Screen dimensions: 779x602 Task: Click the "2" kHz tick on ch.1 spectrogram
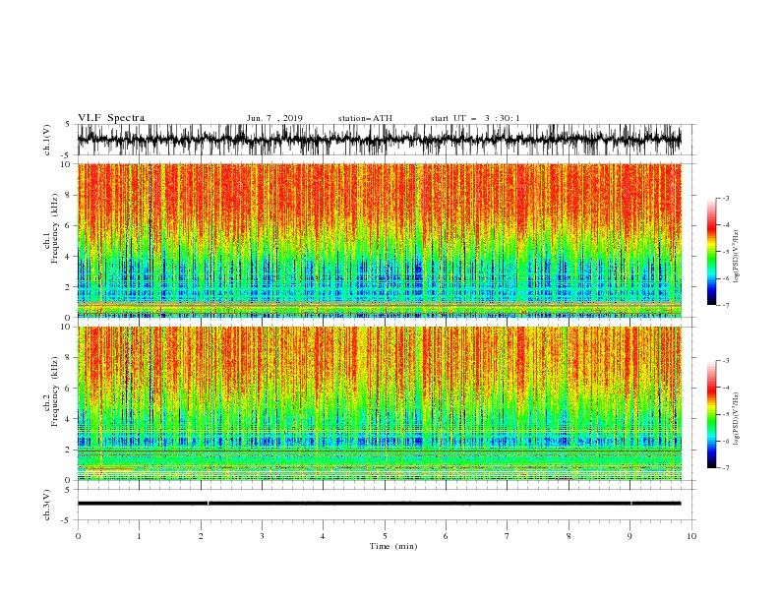[x=70, y=287]
